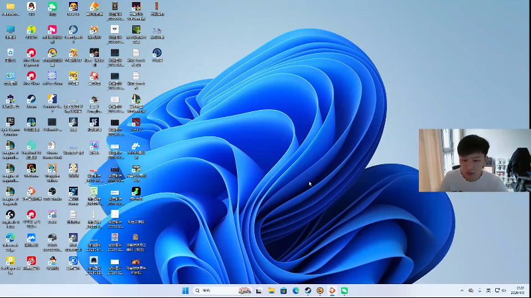Select the OBS Studio desktop shortcut
Image resolution: width=531 pixels, height=298 pixels.
click(x=52, y=192)
